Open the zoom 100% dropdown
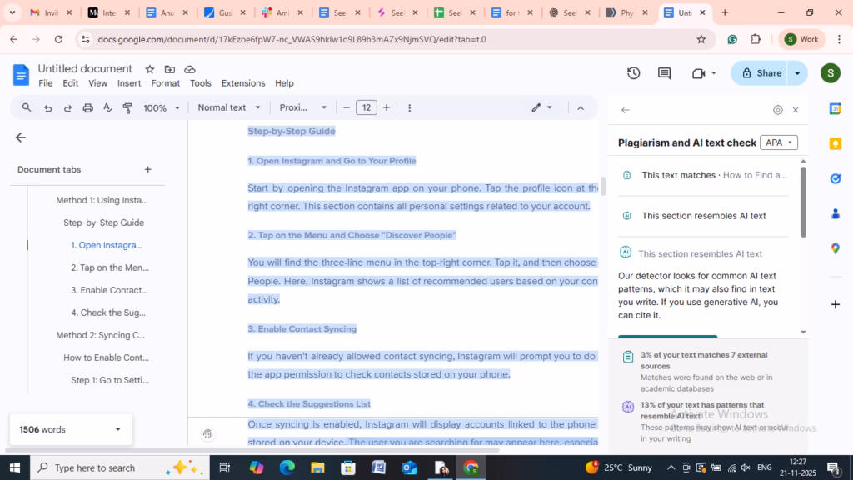853x480 pixels. tap(161, 107)
